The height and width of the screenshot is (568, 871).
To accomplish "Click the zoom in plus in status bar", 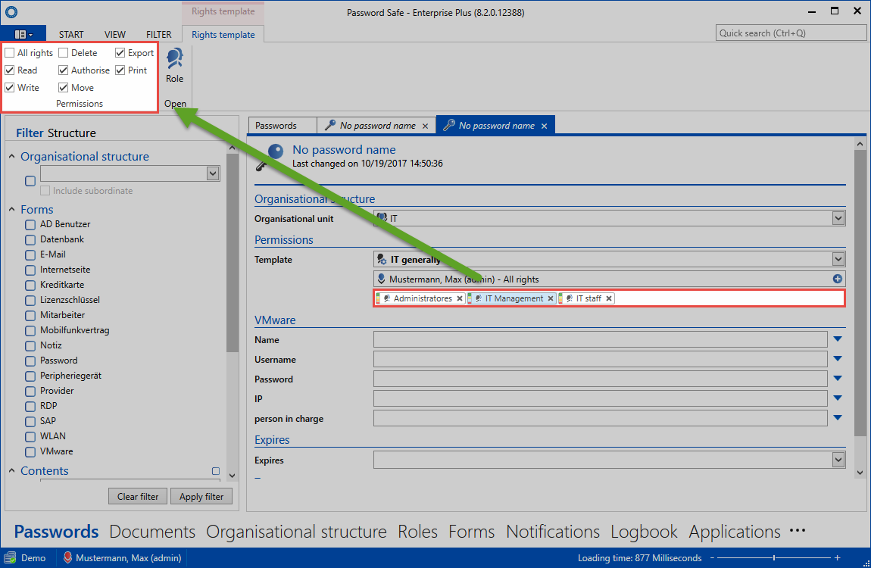I will pyautogui.click(x=837, y=557).
